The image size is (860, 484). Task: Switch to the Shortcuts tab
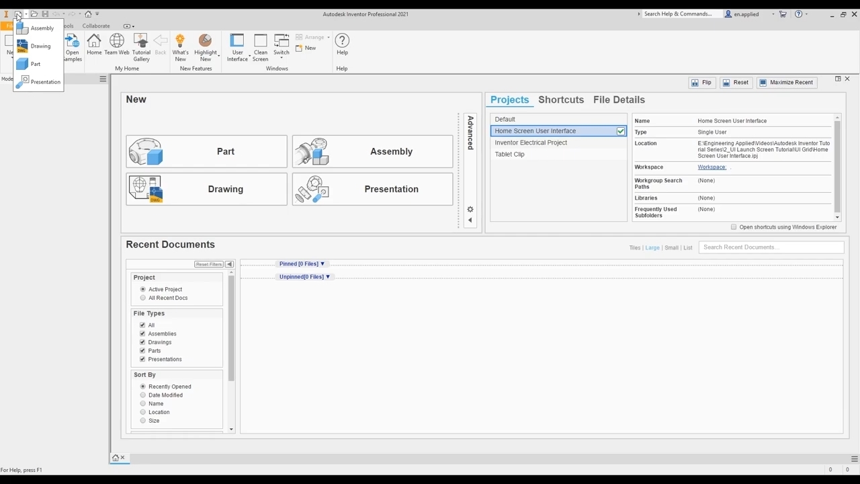561,99
